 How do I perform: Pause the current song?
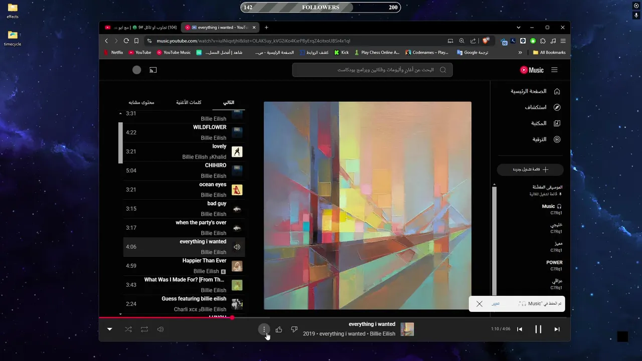click(538, 329)
